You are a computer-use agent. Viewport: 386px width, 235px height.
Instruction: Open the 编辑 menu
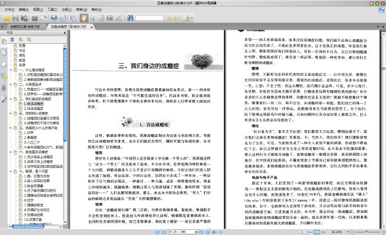(24, 10)
